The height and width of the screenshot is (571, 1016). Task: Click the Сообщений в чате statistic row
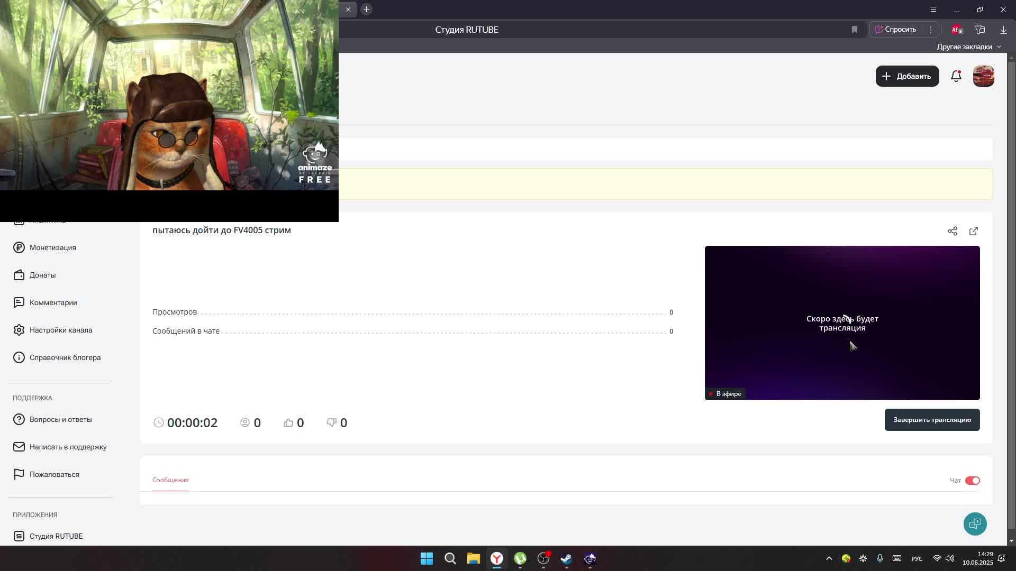click(413, 331)
